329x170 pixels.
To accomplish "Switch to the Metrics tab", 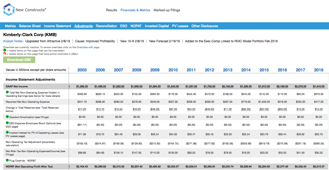I will [10, 26].
